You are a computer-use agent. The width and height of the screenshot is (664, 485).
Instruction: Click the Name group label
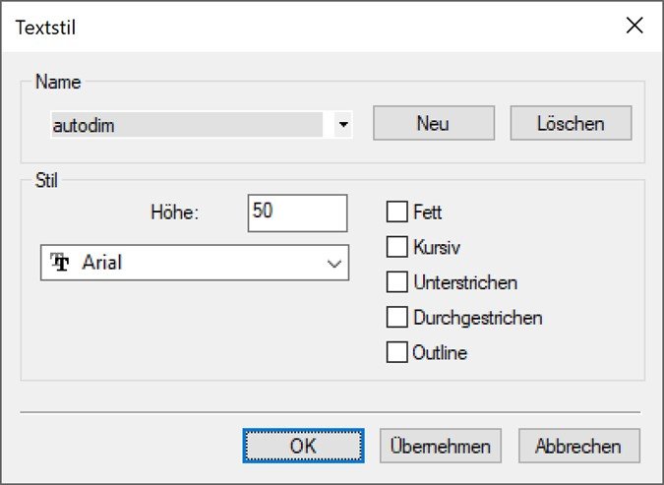56,82
